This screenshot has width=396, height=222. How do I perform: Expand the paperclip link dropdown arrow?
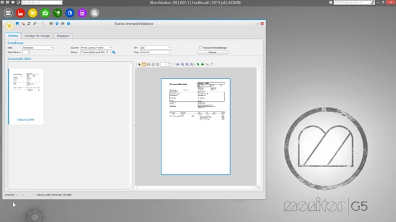pyautogui.click(x=38, y=23)
